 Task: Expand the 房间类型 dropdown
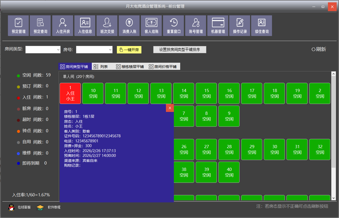58,50
